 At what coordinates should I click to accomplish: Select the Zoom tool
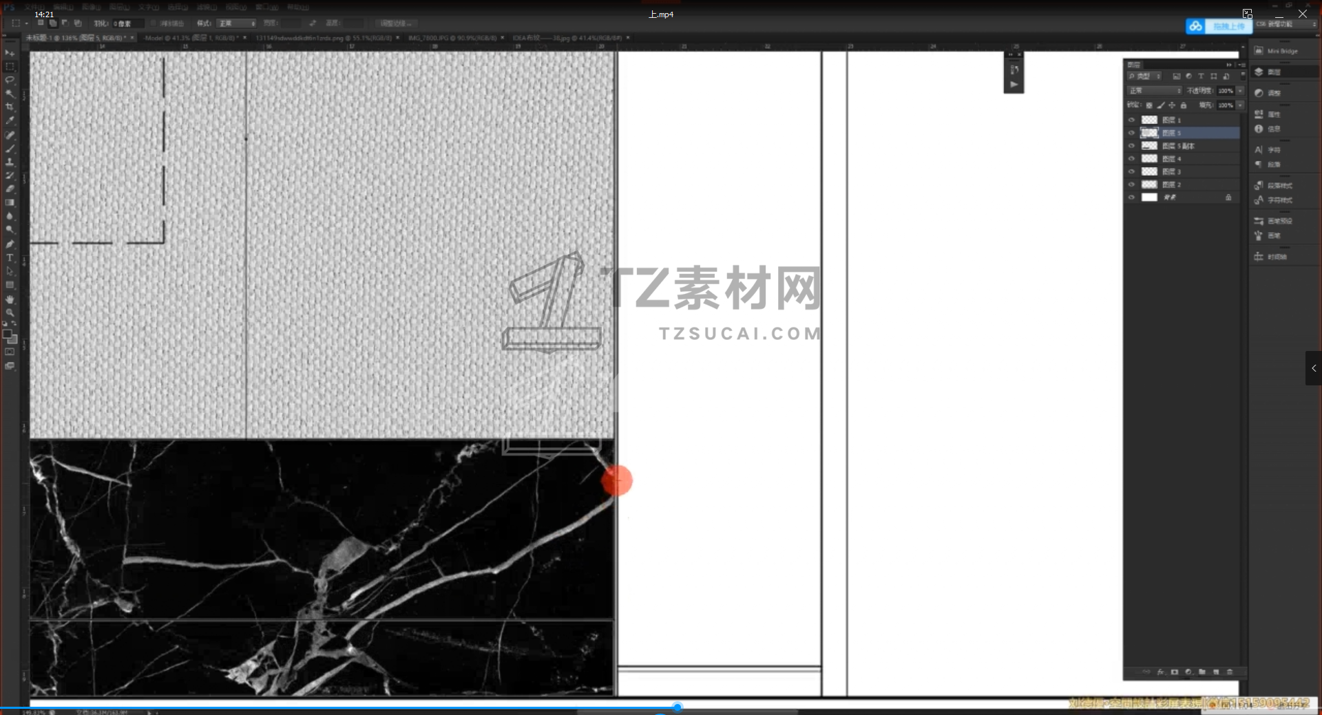(x=10, y=312)
